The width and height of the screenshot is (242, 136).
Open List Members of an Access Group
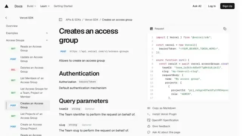27,80
